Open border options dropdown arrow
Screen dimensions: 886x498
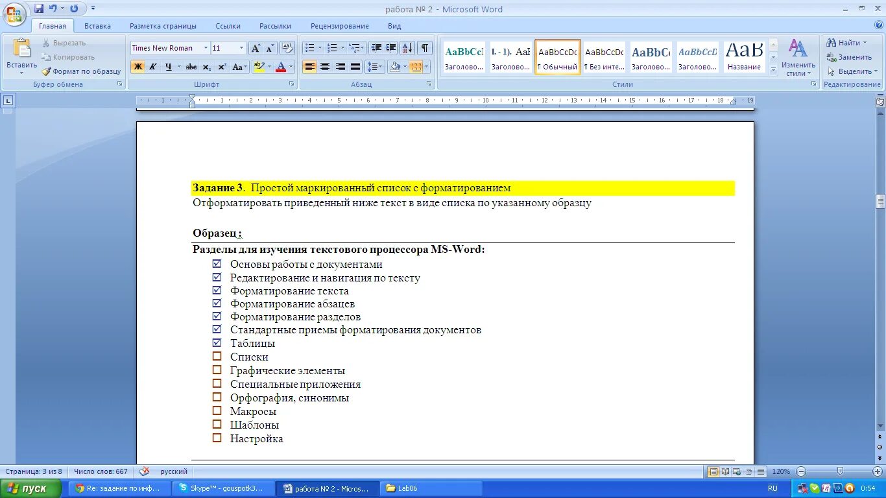pos(427,67)
